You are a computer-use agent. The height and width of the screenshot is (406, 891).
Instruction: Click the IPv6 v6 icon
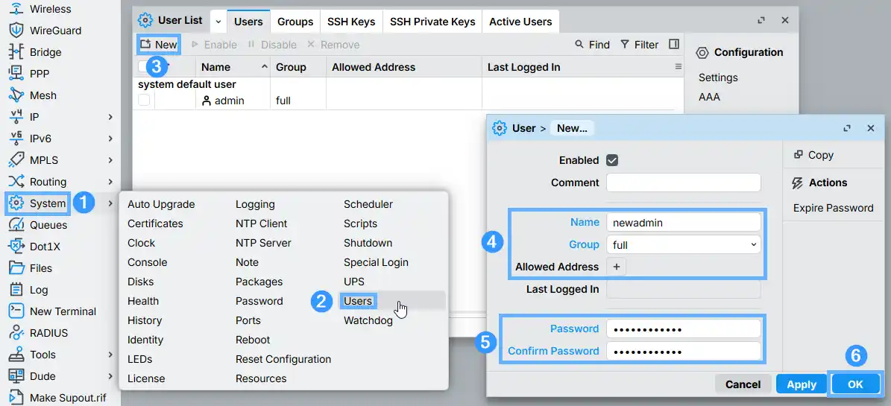tap(16, 138)
